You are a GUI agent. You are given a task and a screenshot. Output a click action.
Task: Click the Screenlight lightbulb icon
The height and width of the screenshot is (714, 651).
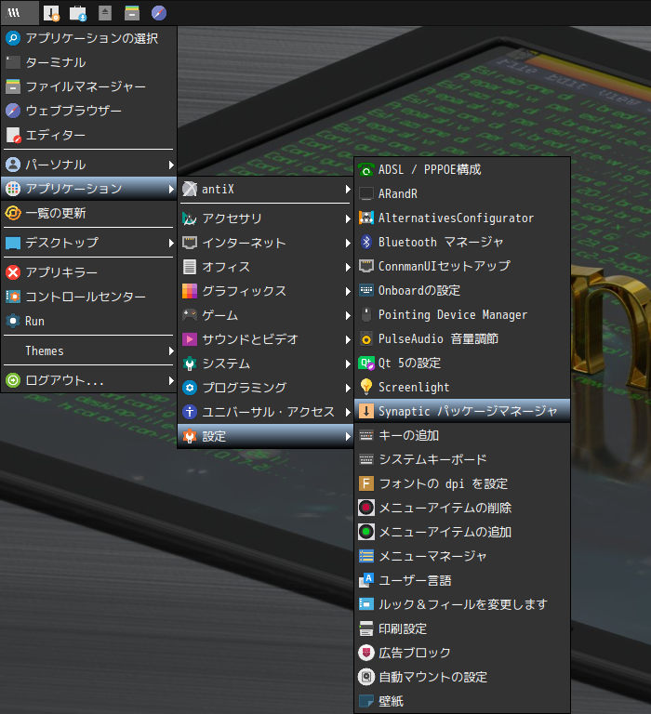(366, 387)
